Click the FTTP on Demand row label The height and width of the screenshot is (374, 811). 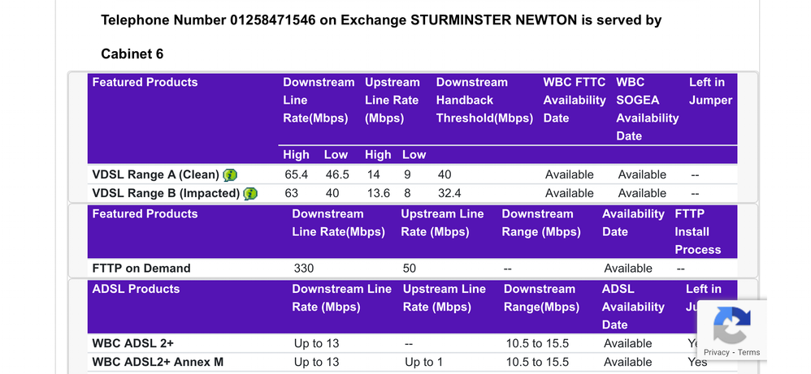141,269
